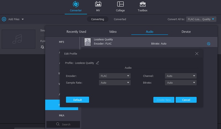Select the Recently Used tab
This screenshot has width=221, height=129.
coord(76,32)
